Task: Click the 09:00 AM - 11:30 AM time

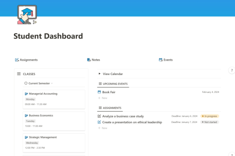Action: pos(36,104)
